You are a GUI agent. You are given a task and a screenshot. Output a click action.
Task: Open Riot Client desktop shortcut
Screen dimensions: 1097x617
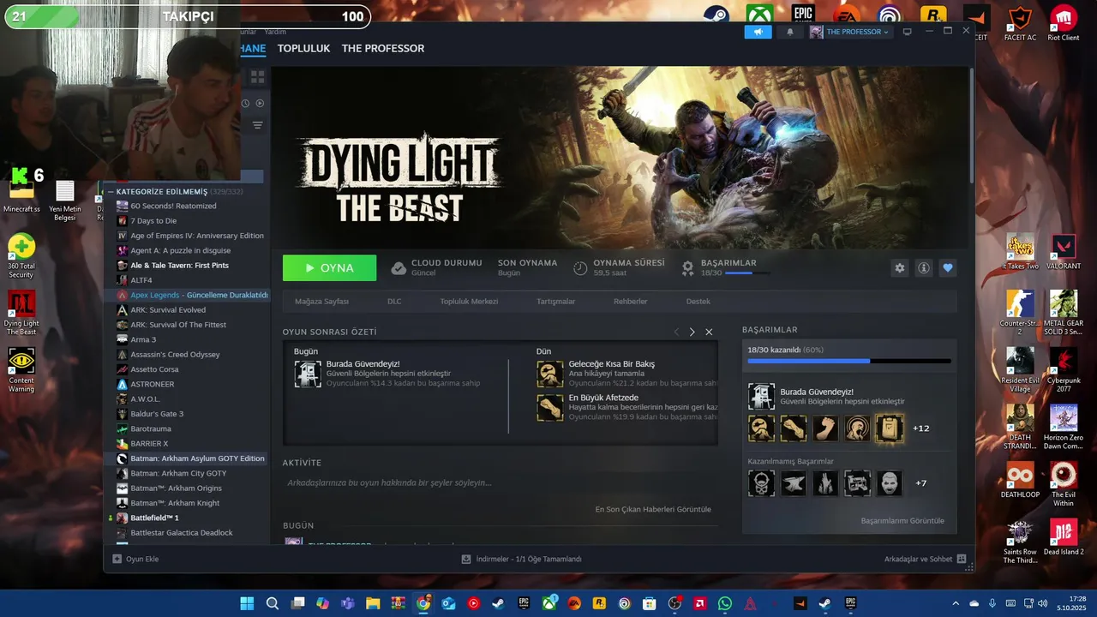point(1064,23)
